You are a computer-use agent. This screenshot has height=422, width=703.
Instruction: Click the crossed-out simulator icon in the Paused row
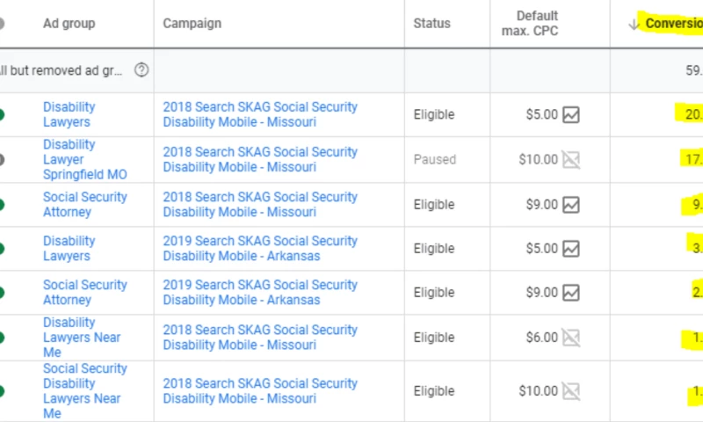pos(571,160)
